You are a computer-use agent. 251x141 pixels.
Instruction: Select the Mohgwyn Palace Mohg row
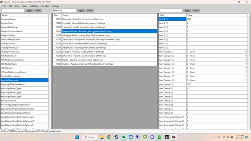pyautogui.click(x=105, y=35)
